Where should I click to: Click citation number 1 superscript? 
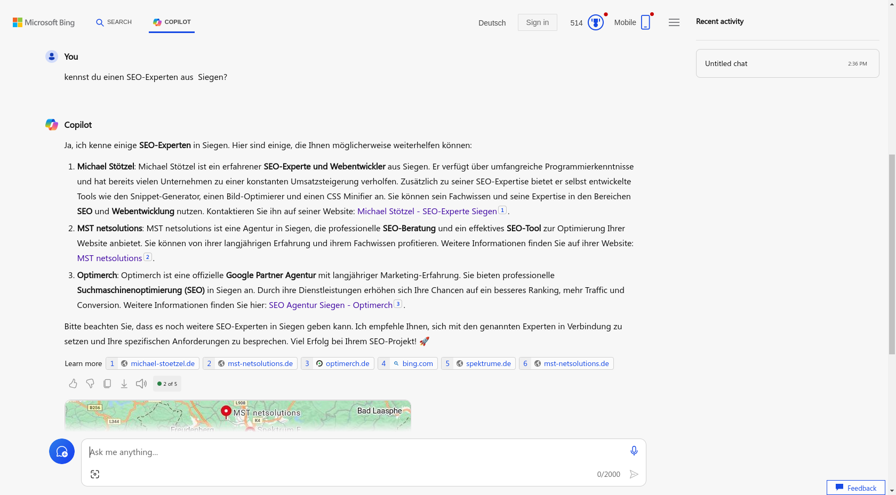[502, 210]
